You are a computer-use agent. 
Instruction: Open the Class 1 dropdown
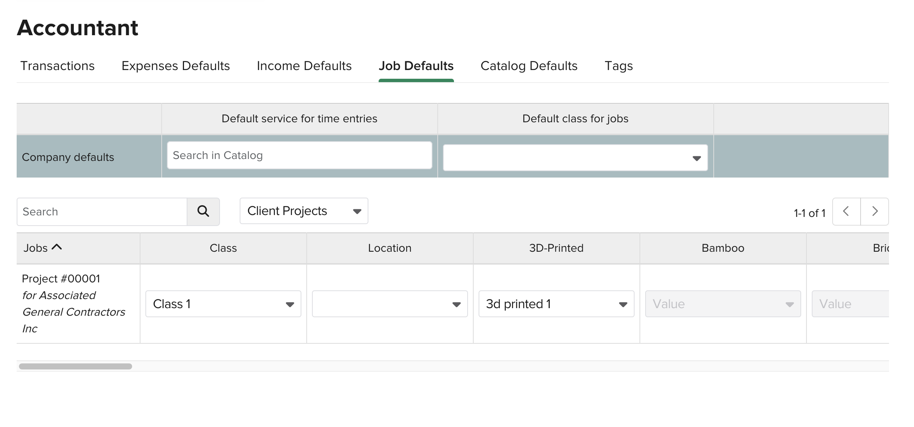tap(223, 304)
